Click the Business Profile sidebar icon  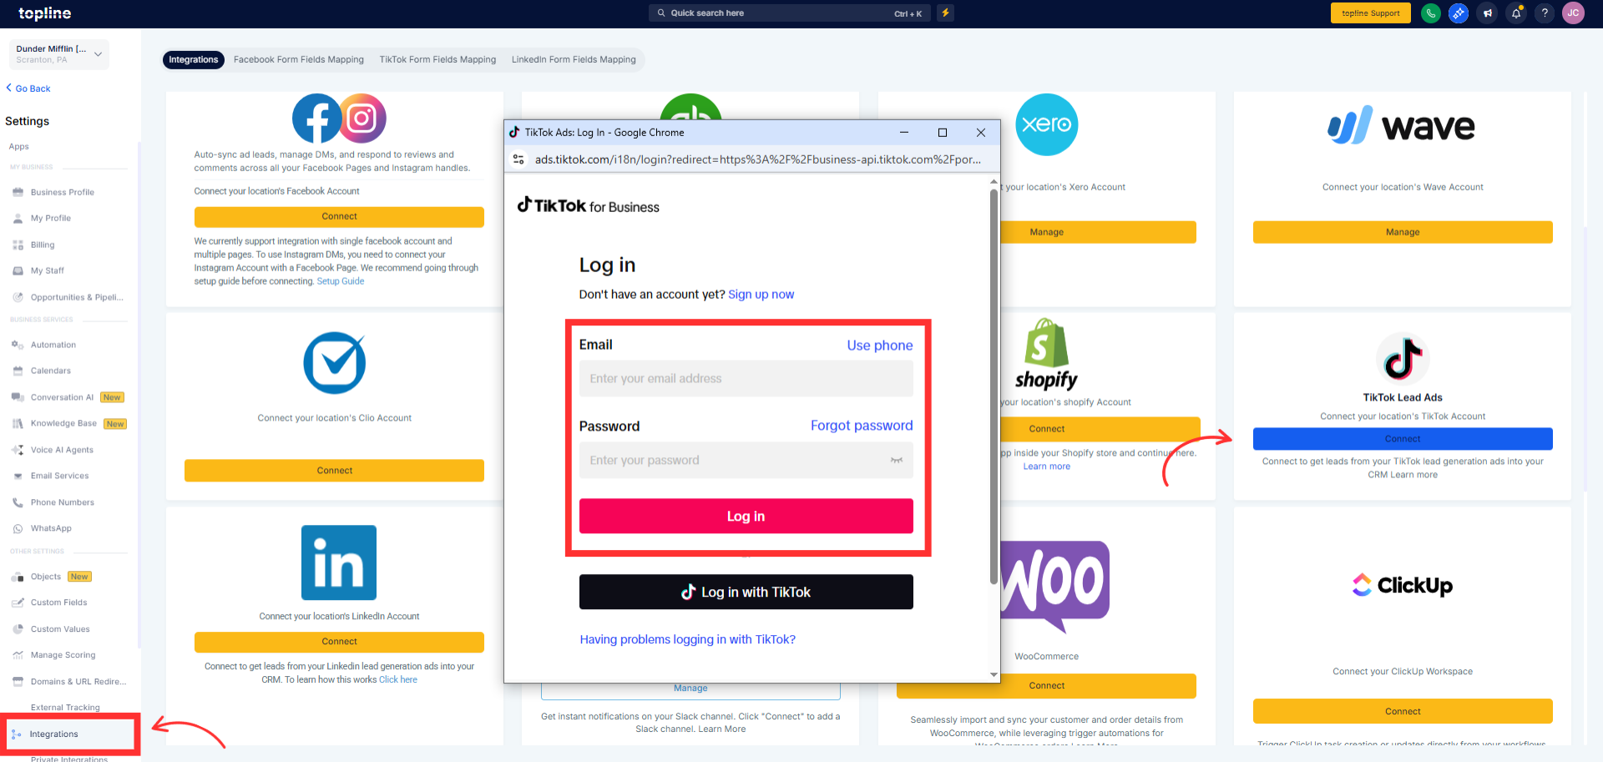[18, 193]
